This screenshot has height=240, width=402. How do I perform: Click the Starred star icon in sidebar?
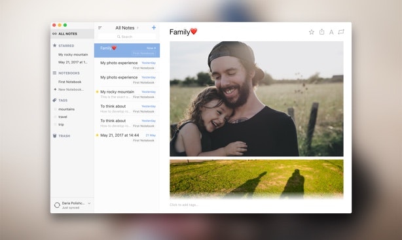pyautogui.click(x=54, y=45)
